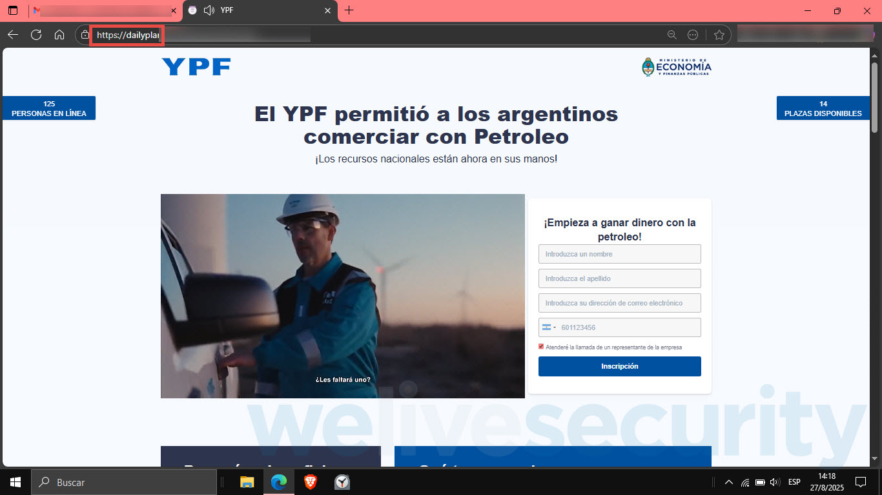Click the 125 personas en línea badge
This screenshot has height=495, width=882.
(49, 108)
